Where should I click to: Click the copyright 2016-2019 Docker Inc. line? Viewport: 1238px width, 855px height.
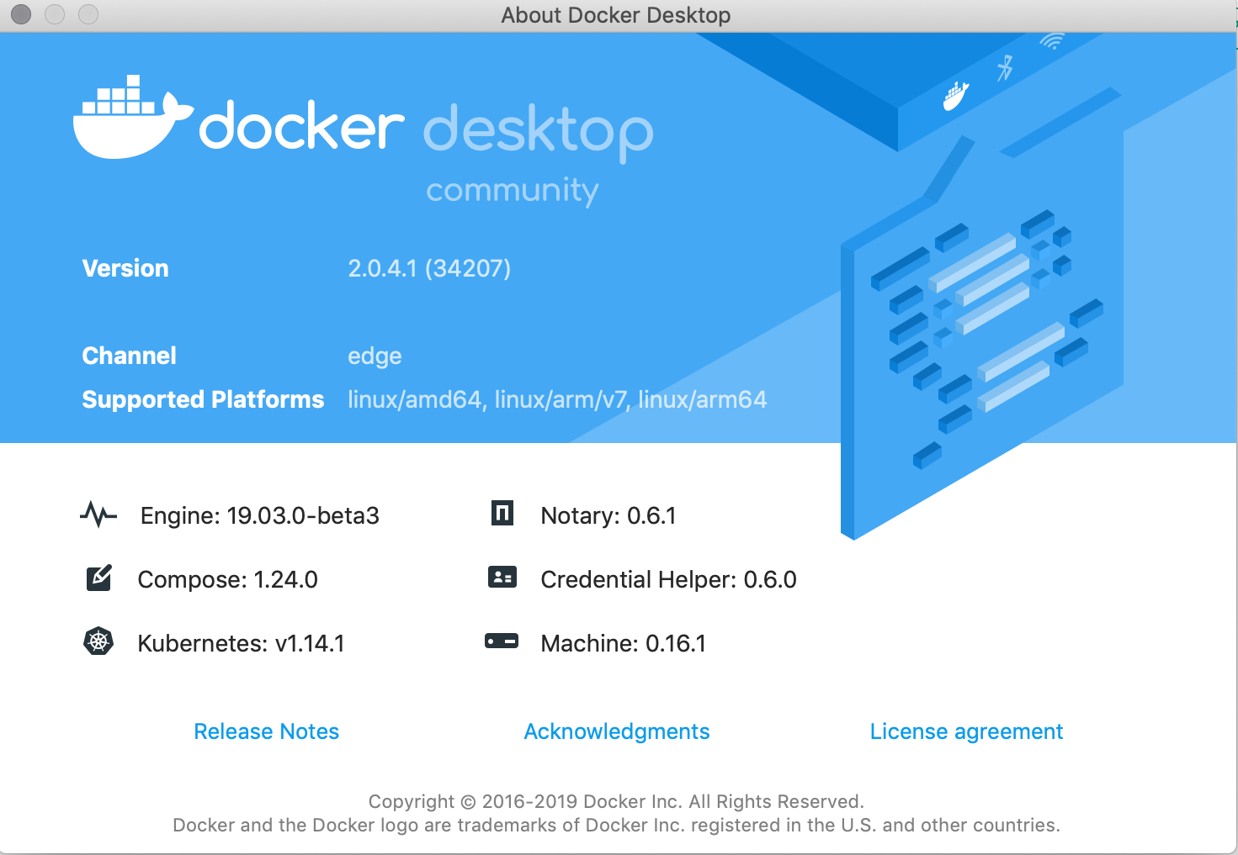[616, 801]
